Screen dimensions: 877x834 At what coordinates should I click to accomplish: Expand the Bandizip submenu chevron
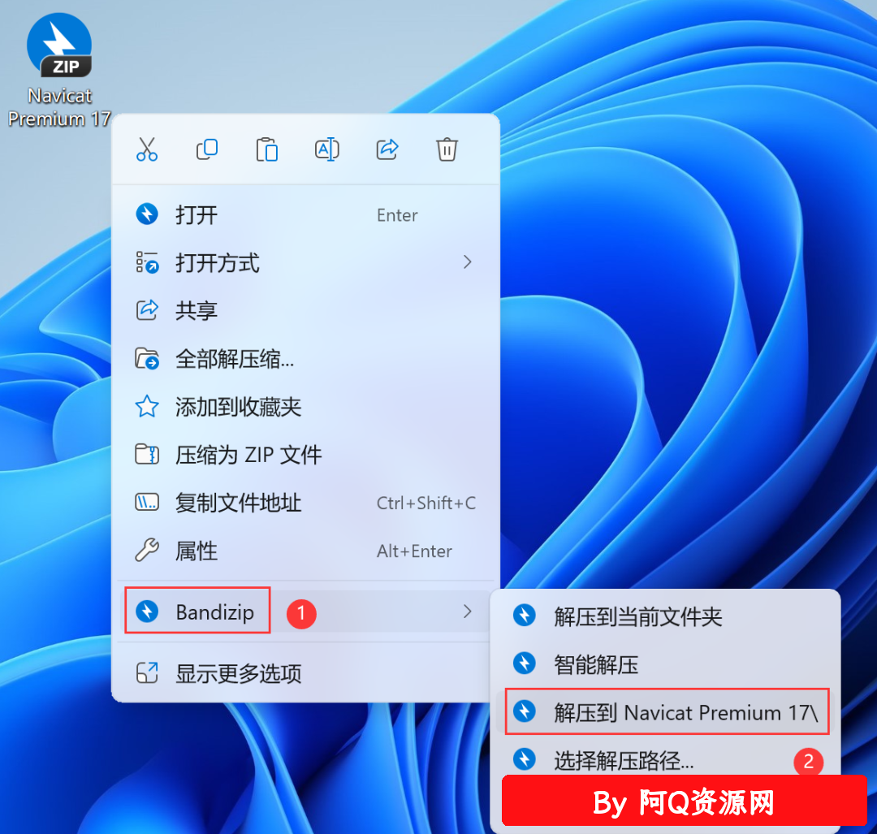(x=468, y=611)
